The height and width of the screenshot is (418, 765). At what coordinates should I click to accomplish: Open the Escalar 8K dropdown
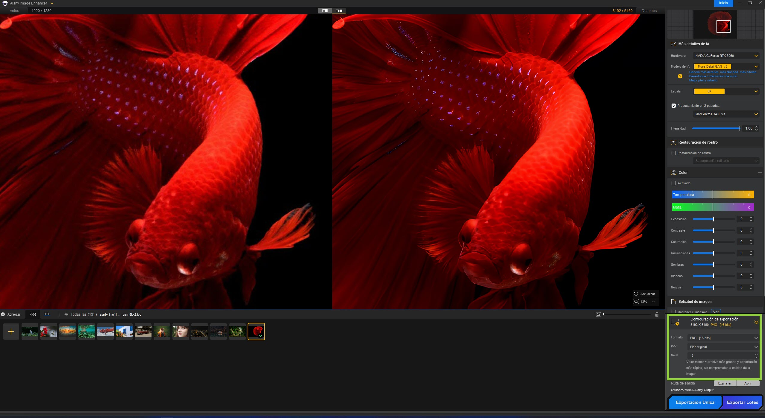[726, 91]
